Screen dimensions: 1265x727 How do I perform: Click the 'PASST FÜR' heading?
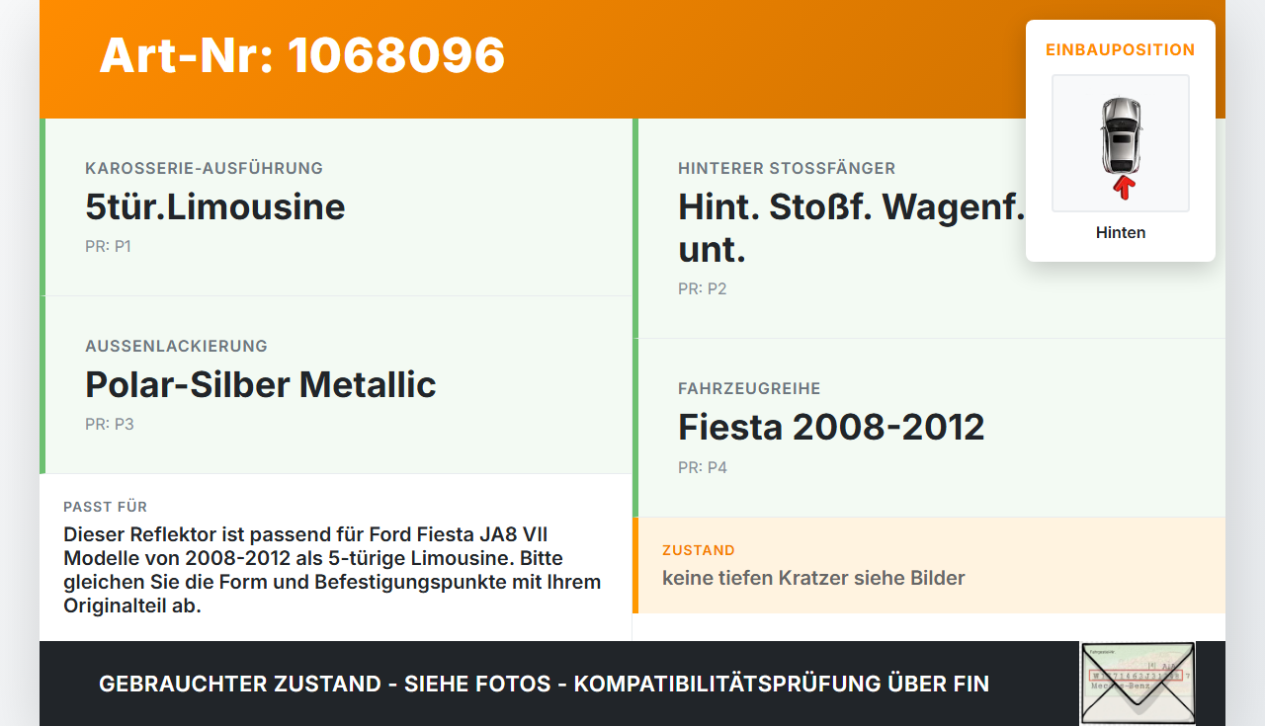(106, 507)
